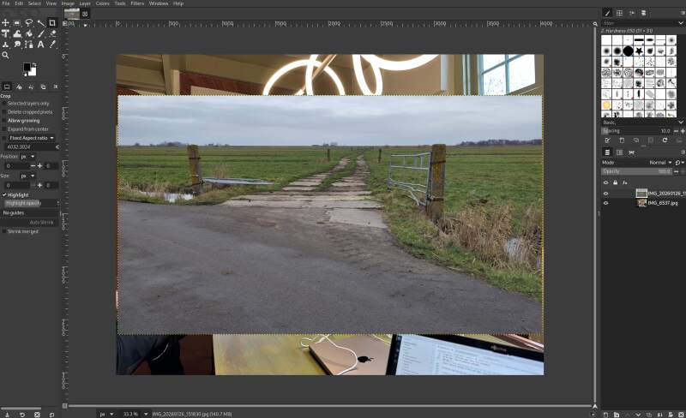Hide the IMG_20260126 layer via eye icon

click(606, 194)
